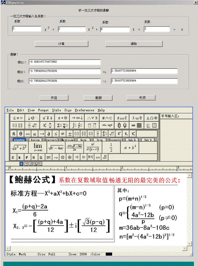Click the 计算 calculate button
Viewport: 198px width, 266px height.
pos(61,44)
